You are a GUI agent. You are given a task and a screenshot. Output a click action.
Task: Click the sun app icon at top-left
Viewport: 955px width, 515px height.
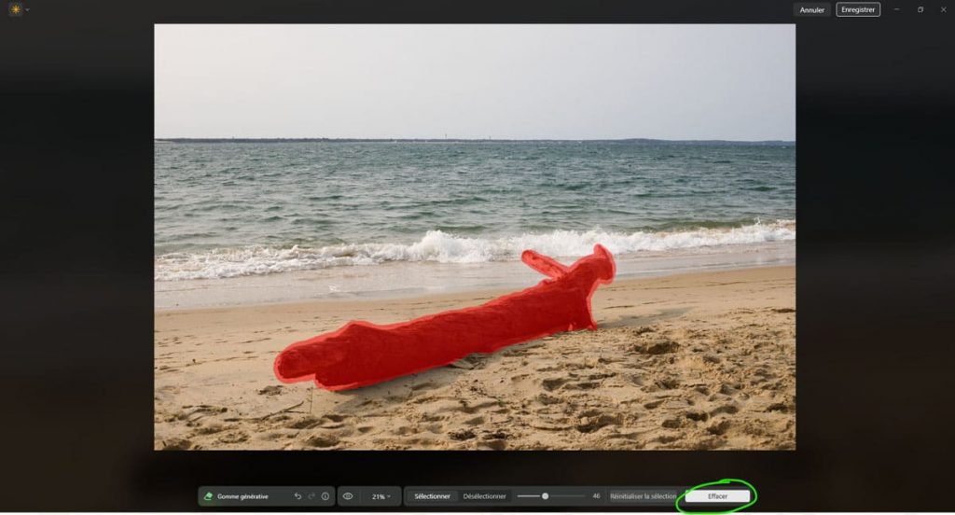coord(15,9)
